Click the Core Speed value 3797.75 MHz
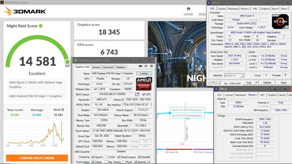 click(x=234, y=56)
